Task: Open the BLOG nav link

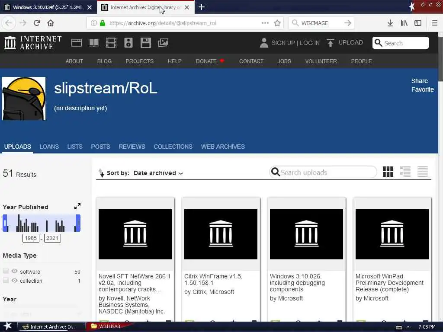Action: pyautogui.click(x=104, y=61)
